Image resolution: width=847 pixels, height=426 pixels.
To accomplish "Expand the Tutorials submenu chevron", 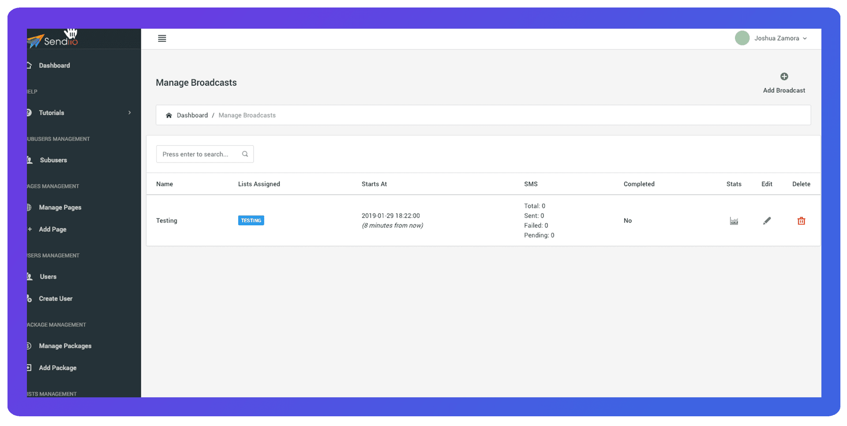I will click(129, 113).
